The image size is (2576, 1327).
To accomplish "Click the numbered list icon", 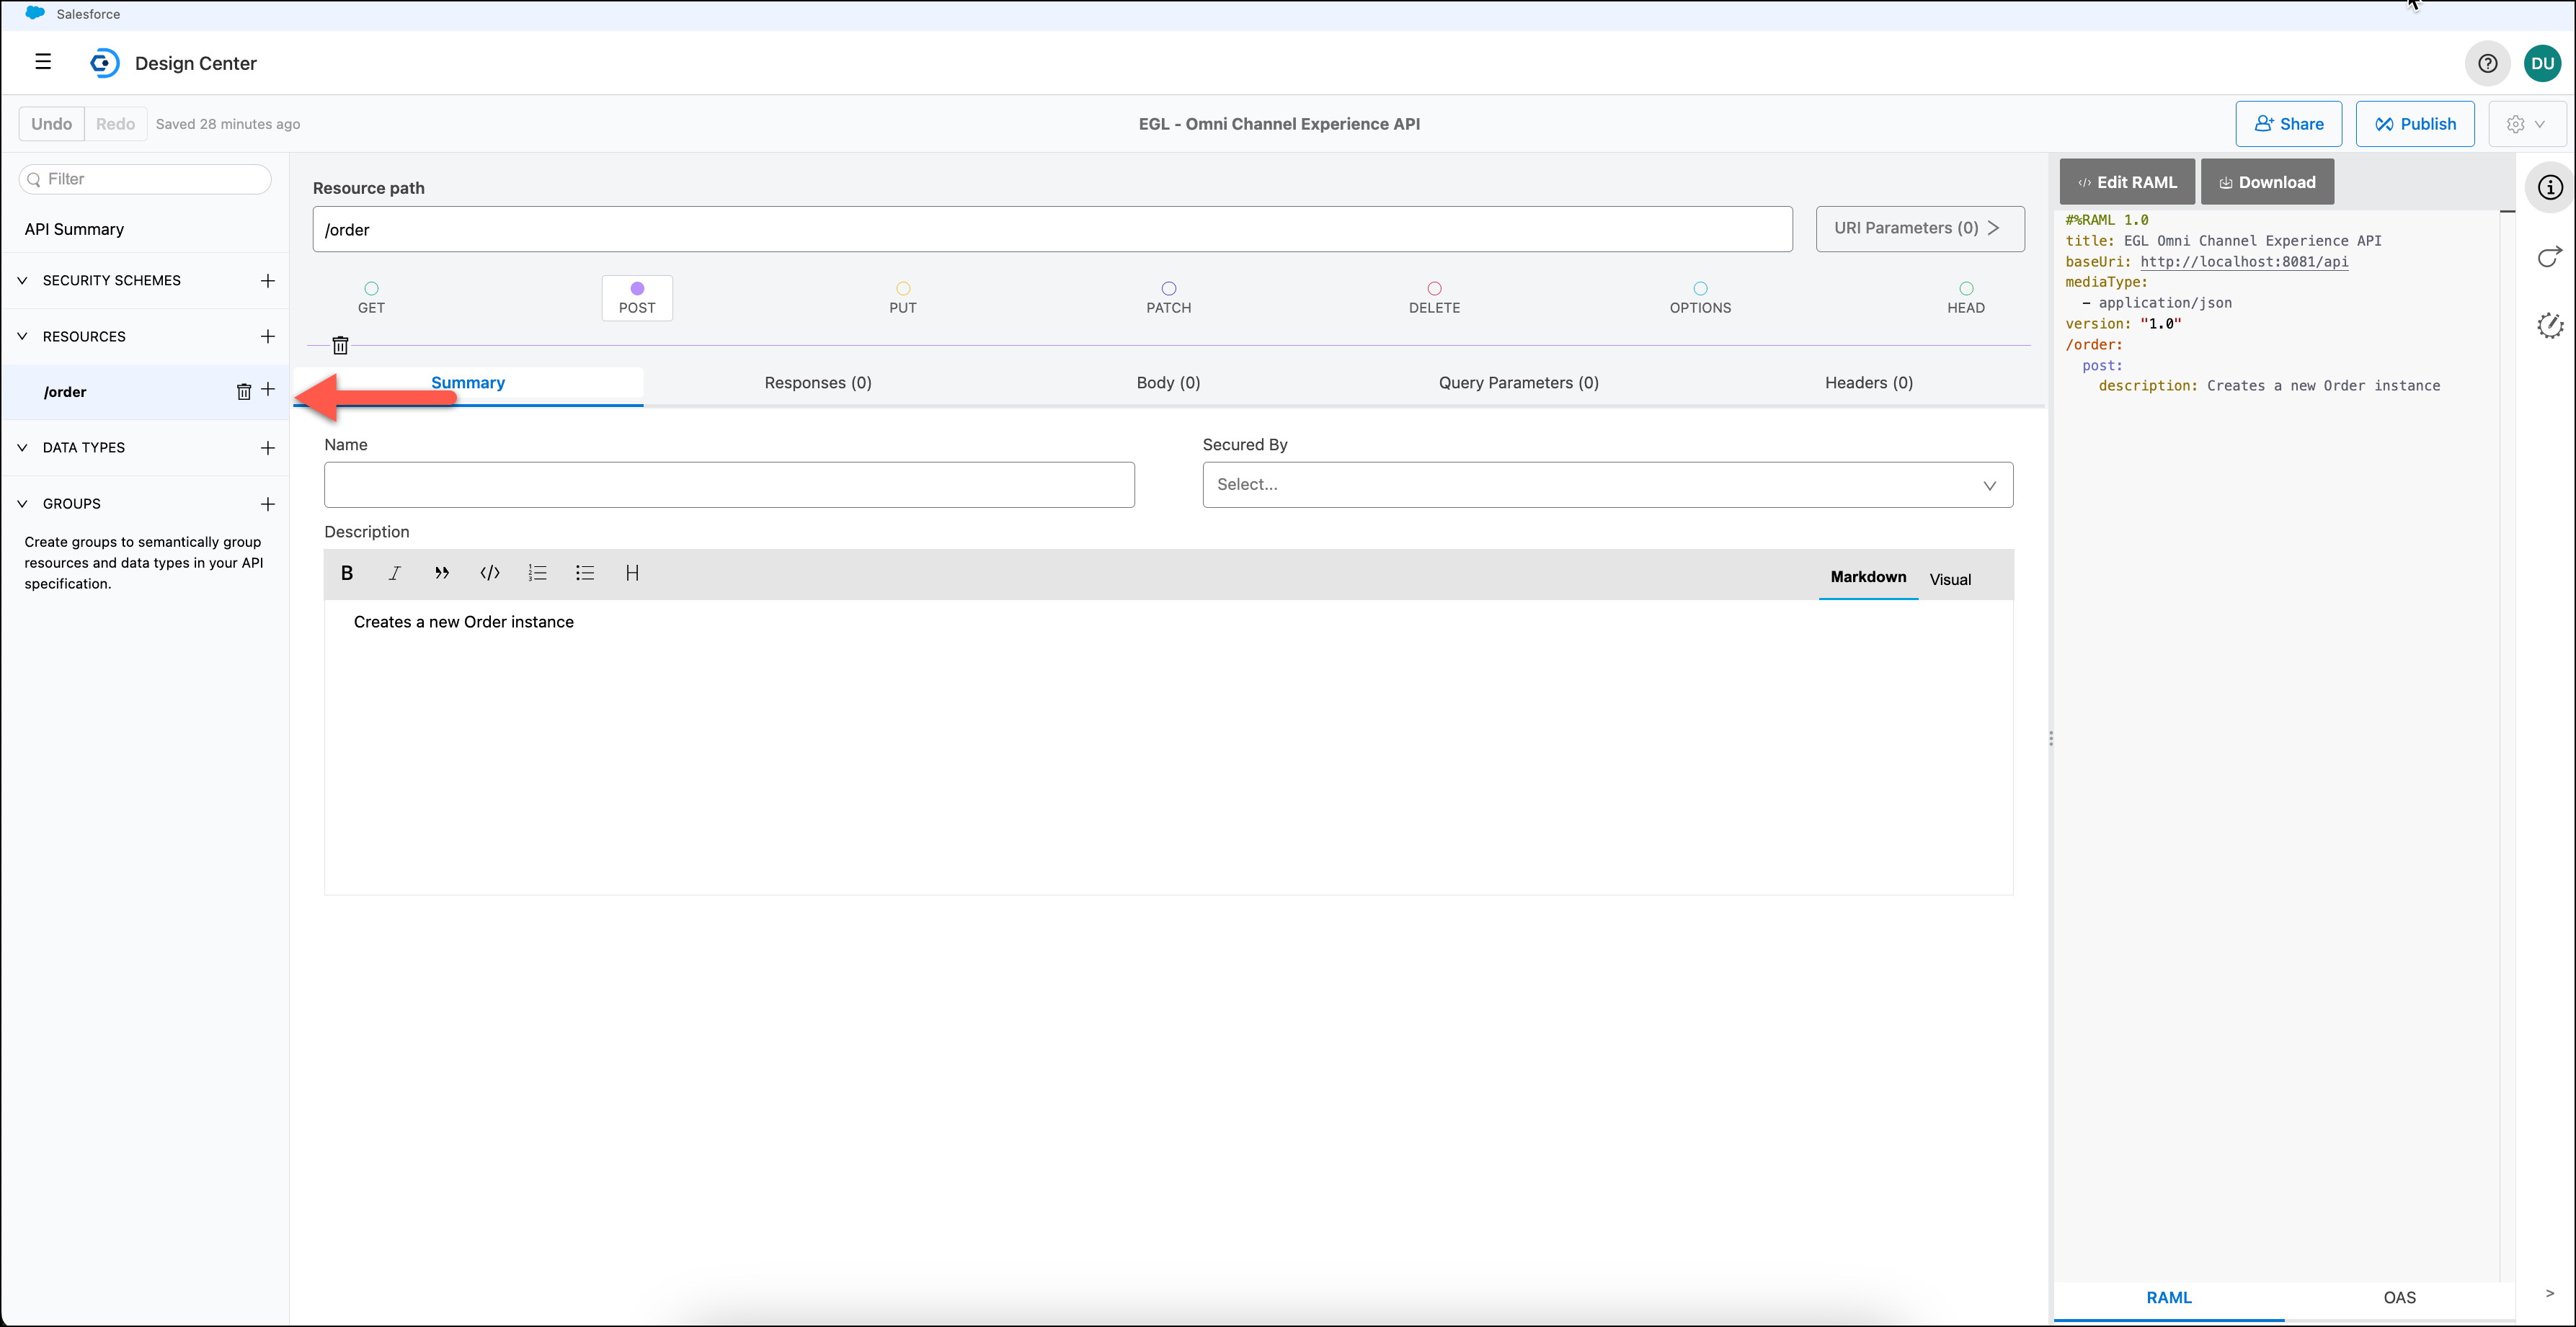I will pos(537,573).
